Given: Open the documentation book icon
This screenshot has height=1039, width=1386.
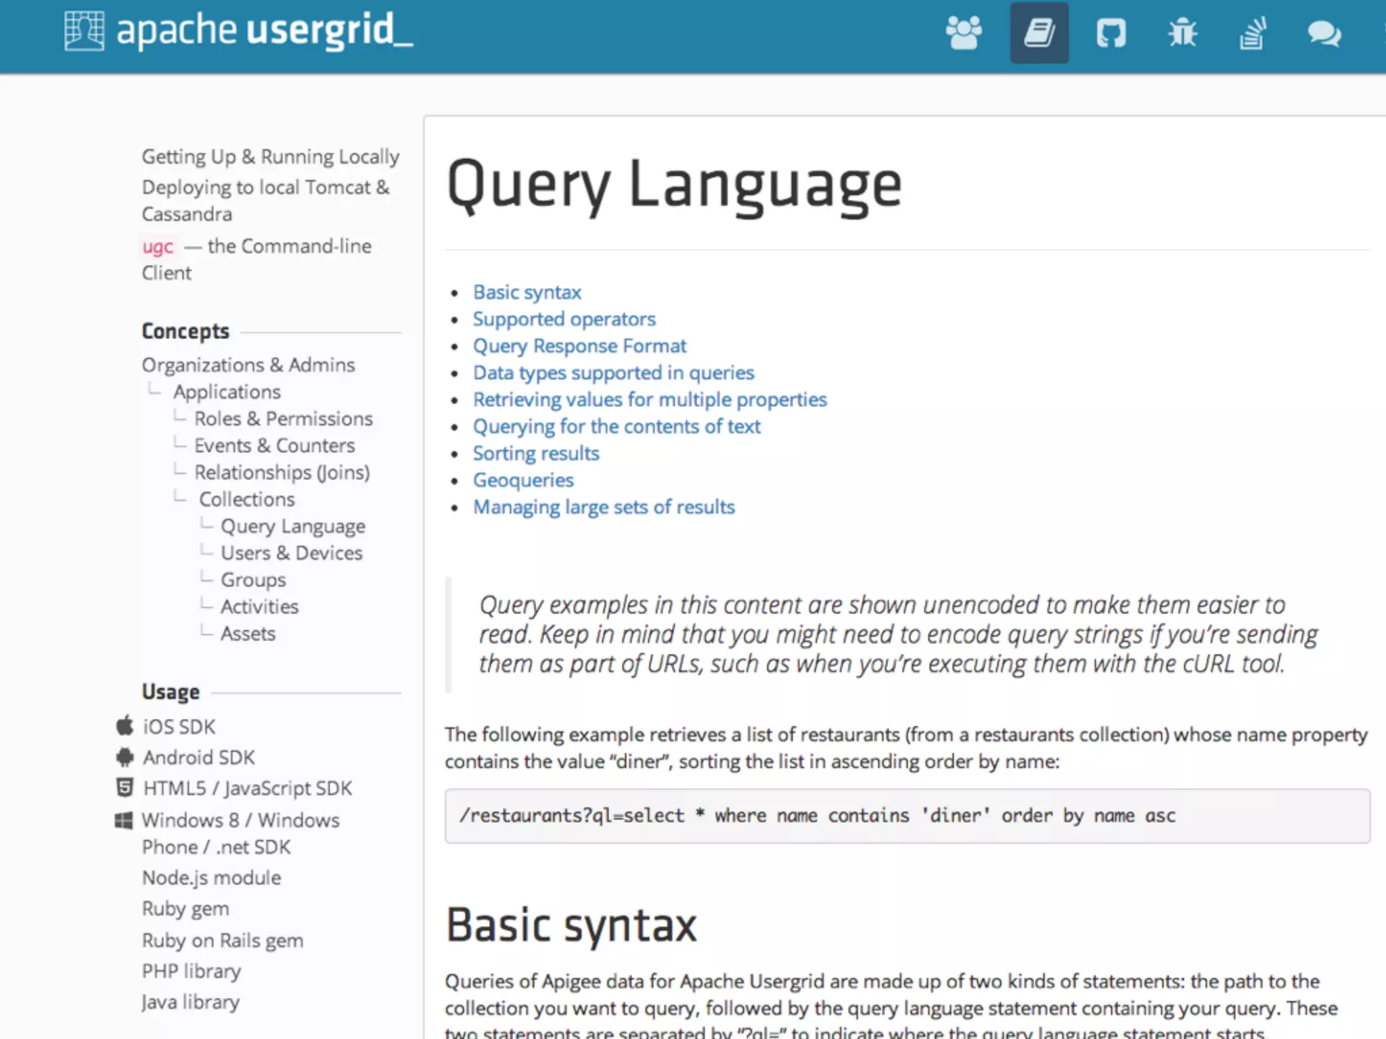Looking at the screenshot, I should (1039, 32).
